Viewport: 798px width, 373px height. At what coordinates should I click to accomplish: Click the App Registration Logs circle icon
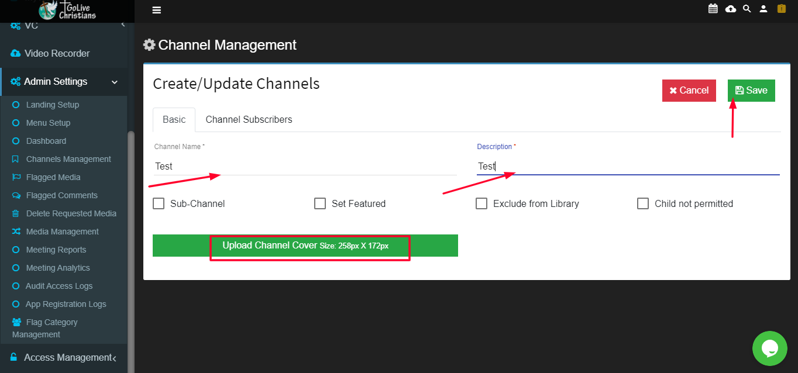(x=16, y=304)
